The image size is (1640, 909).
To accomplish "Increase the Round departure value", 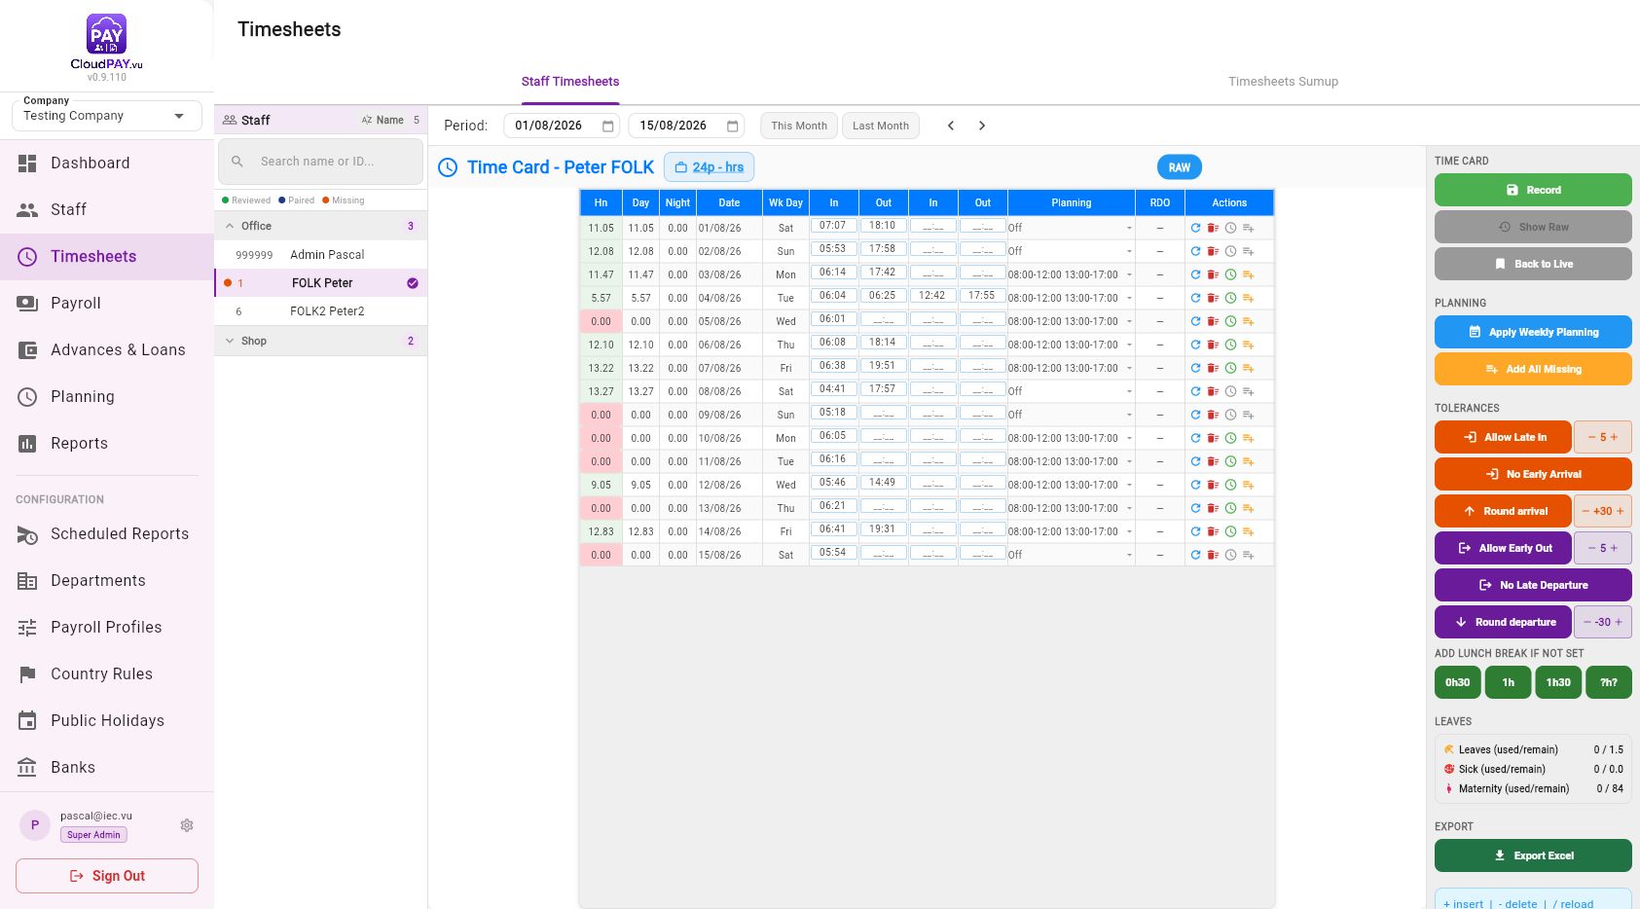I will pos(1619,622).
